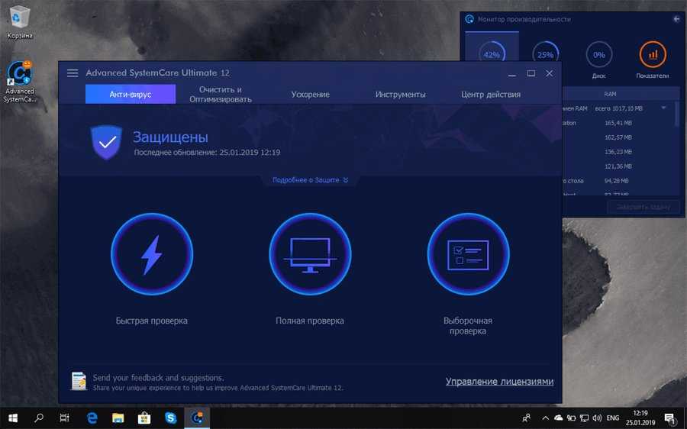This screenshot has height=429, width=687.
Task: Click Send your feedback and suggestions link
Action: click(158, 378)
